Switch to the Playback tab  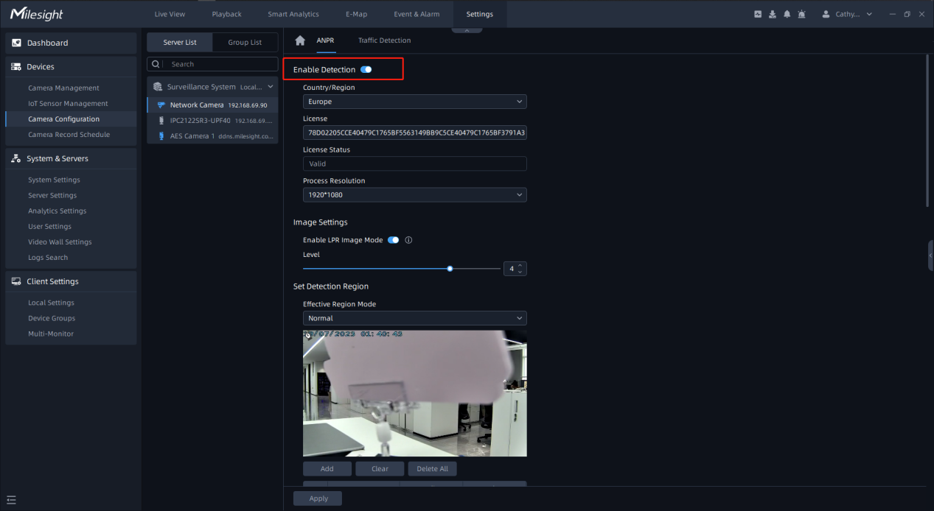point(226,14)
